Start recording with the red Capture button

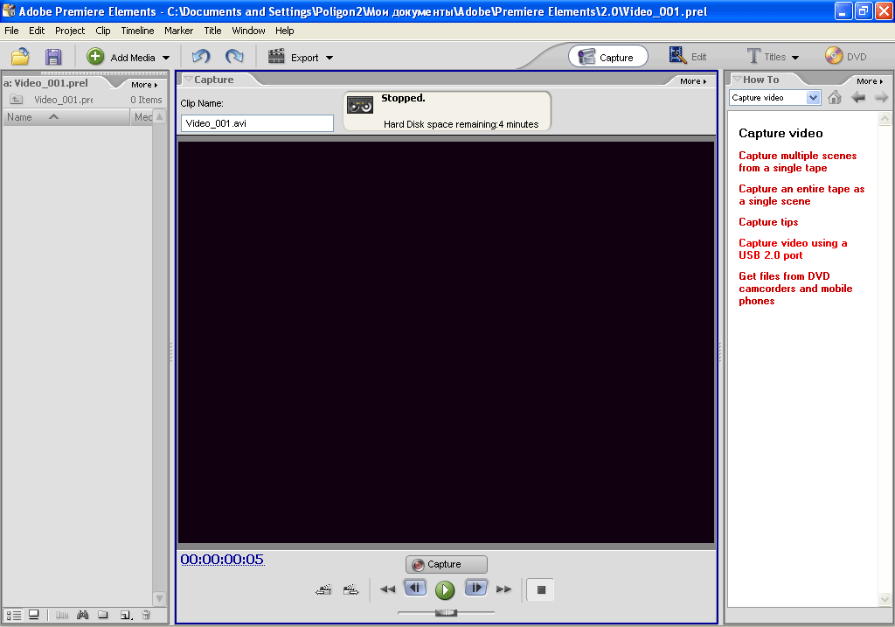[447, 564]
